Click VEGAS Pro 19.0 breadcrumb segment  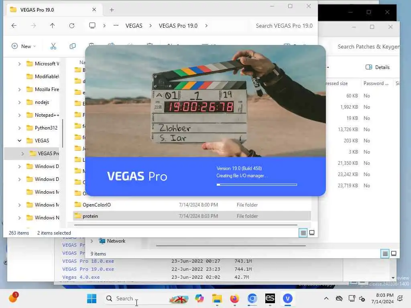pos(178,26)
